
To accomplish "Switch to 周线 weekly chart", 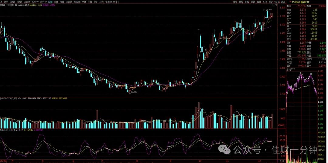I will 56,2.
